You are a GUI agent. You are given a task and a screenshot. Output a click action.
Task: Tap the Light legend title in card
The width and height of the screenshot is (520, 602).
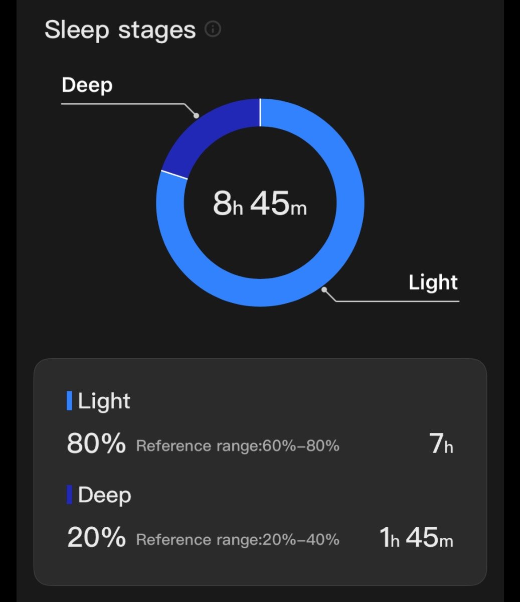tap(104, 401)
